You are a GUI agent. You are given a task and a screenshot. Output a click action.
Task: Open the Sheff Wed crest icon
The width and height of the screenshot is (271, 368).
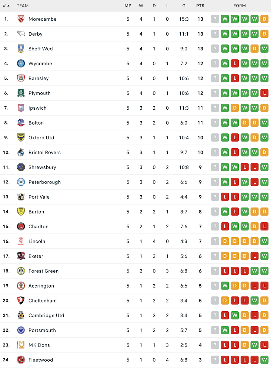(x=21, y=49)
